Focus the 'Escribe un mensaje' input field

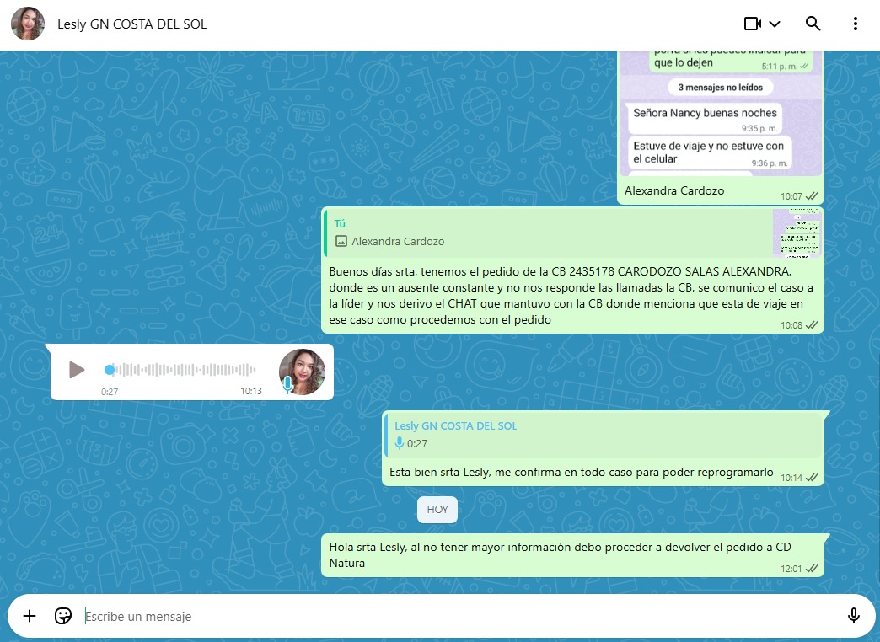pyautogui.click(x=455, y=617)
